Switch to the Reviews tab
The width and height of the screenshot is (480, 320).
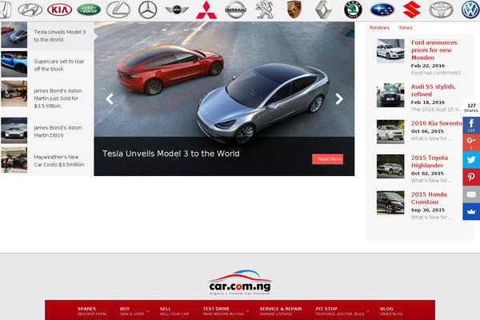point(379,27)
